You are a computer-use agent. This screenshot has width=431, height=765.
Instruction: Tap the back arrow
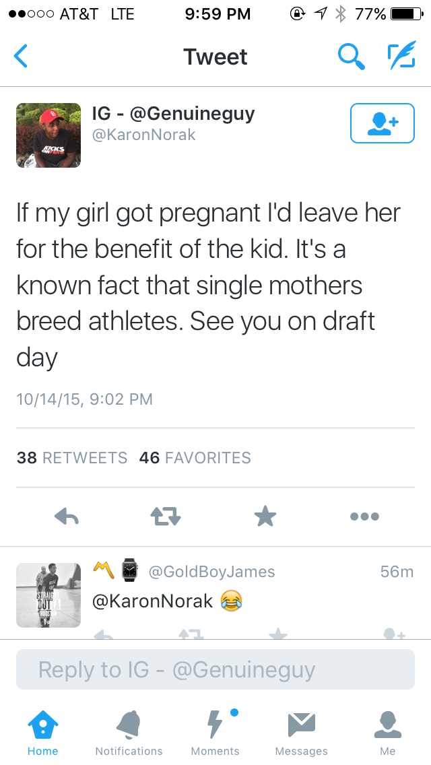coord(21,57)
